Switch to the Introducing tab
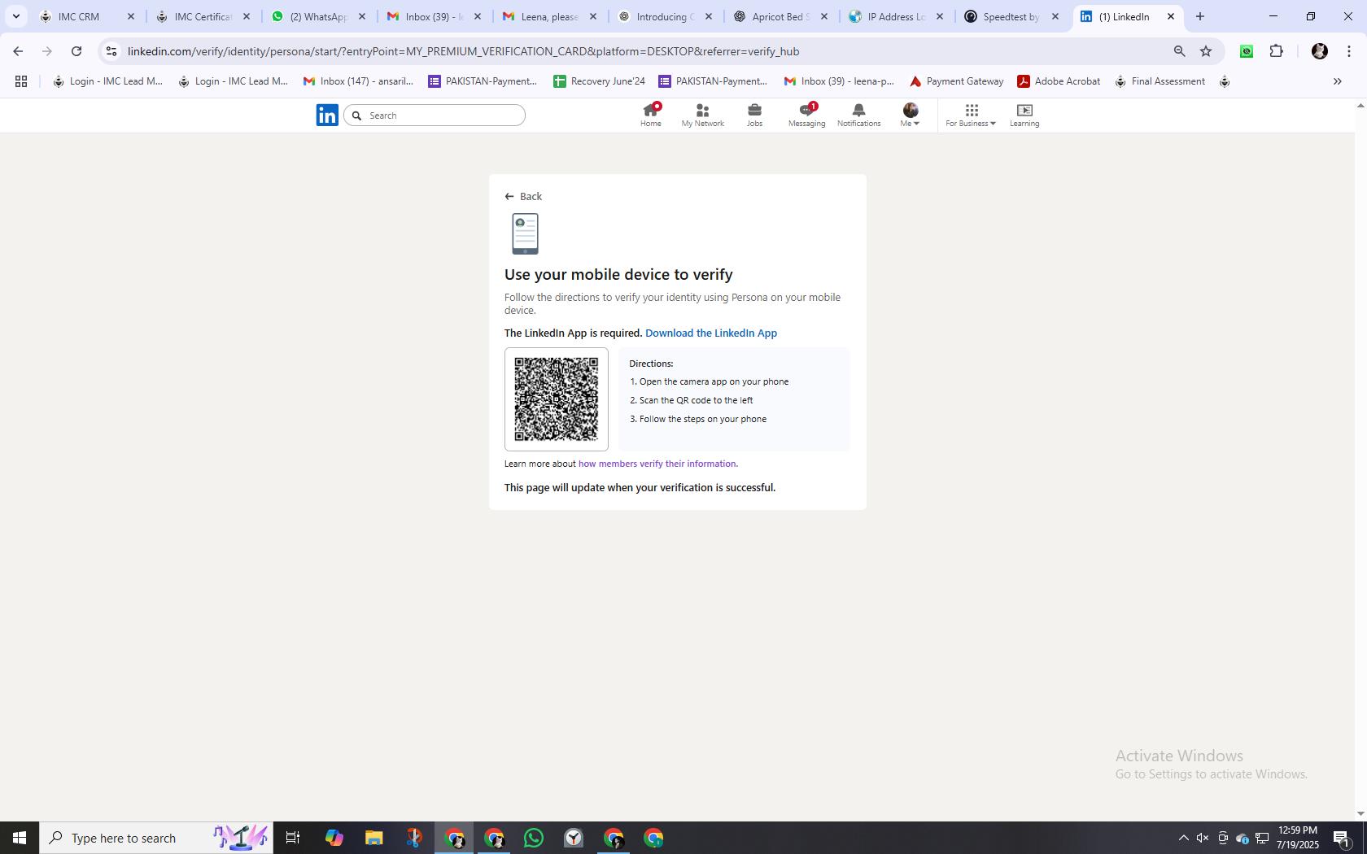The height and width of the screenshot is (854, 1367). click(x=665, y=16)
